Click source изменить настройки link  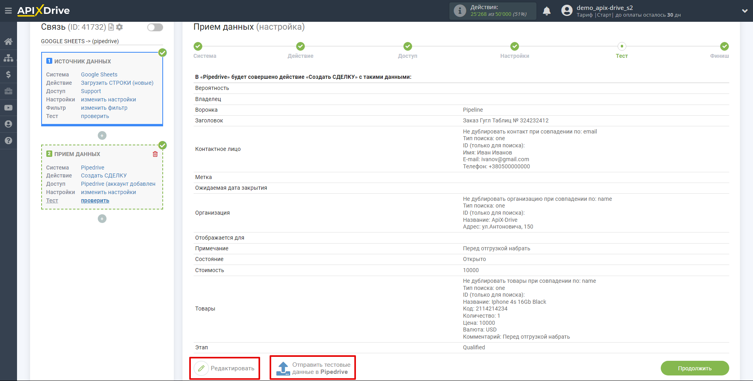click(108, 99)
